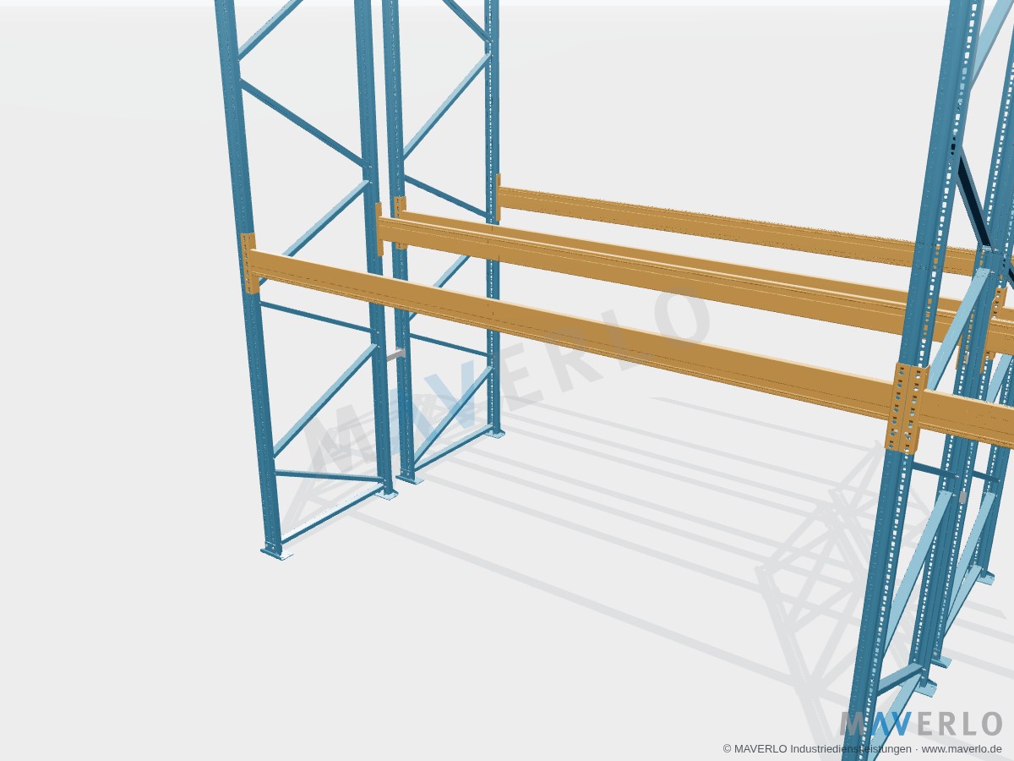Click the orange beam connector on the far-left upright

tap(248, 263)
